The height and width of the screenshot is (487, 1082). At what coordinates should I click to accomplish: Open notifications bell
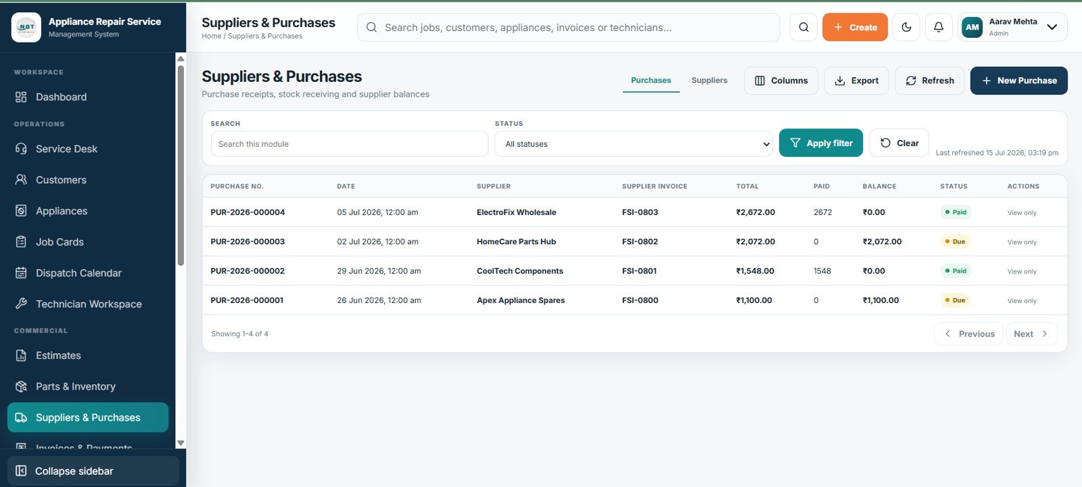939,27
